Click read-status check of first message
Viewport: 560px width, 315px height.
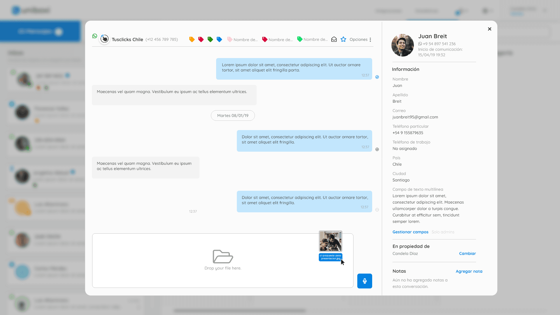pos(377,77)
